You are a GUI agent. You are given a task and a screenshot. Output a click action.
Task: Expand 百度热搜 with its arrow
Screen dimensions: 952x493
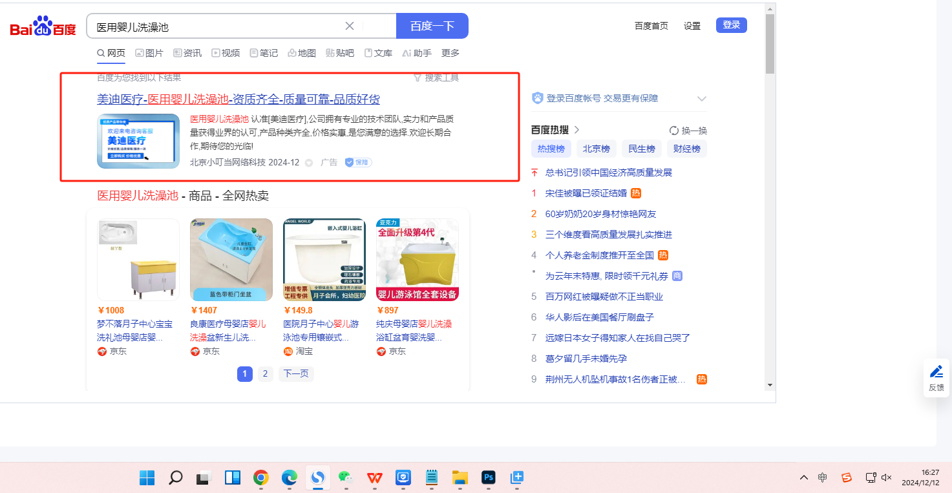tap(576, 130)
